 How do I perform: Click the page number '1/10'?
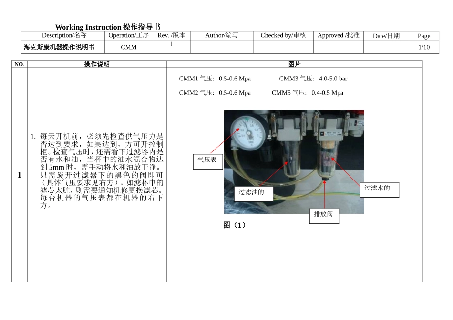424,47
